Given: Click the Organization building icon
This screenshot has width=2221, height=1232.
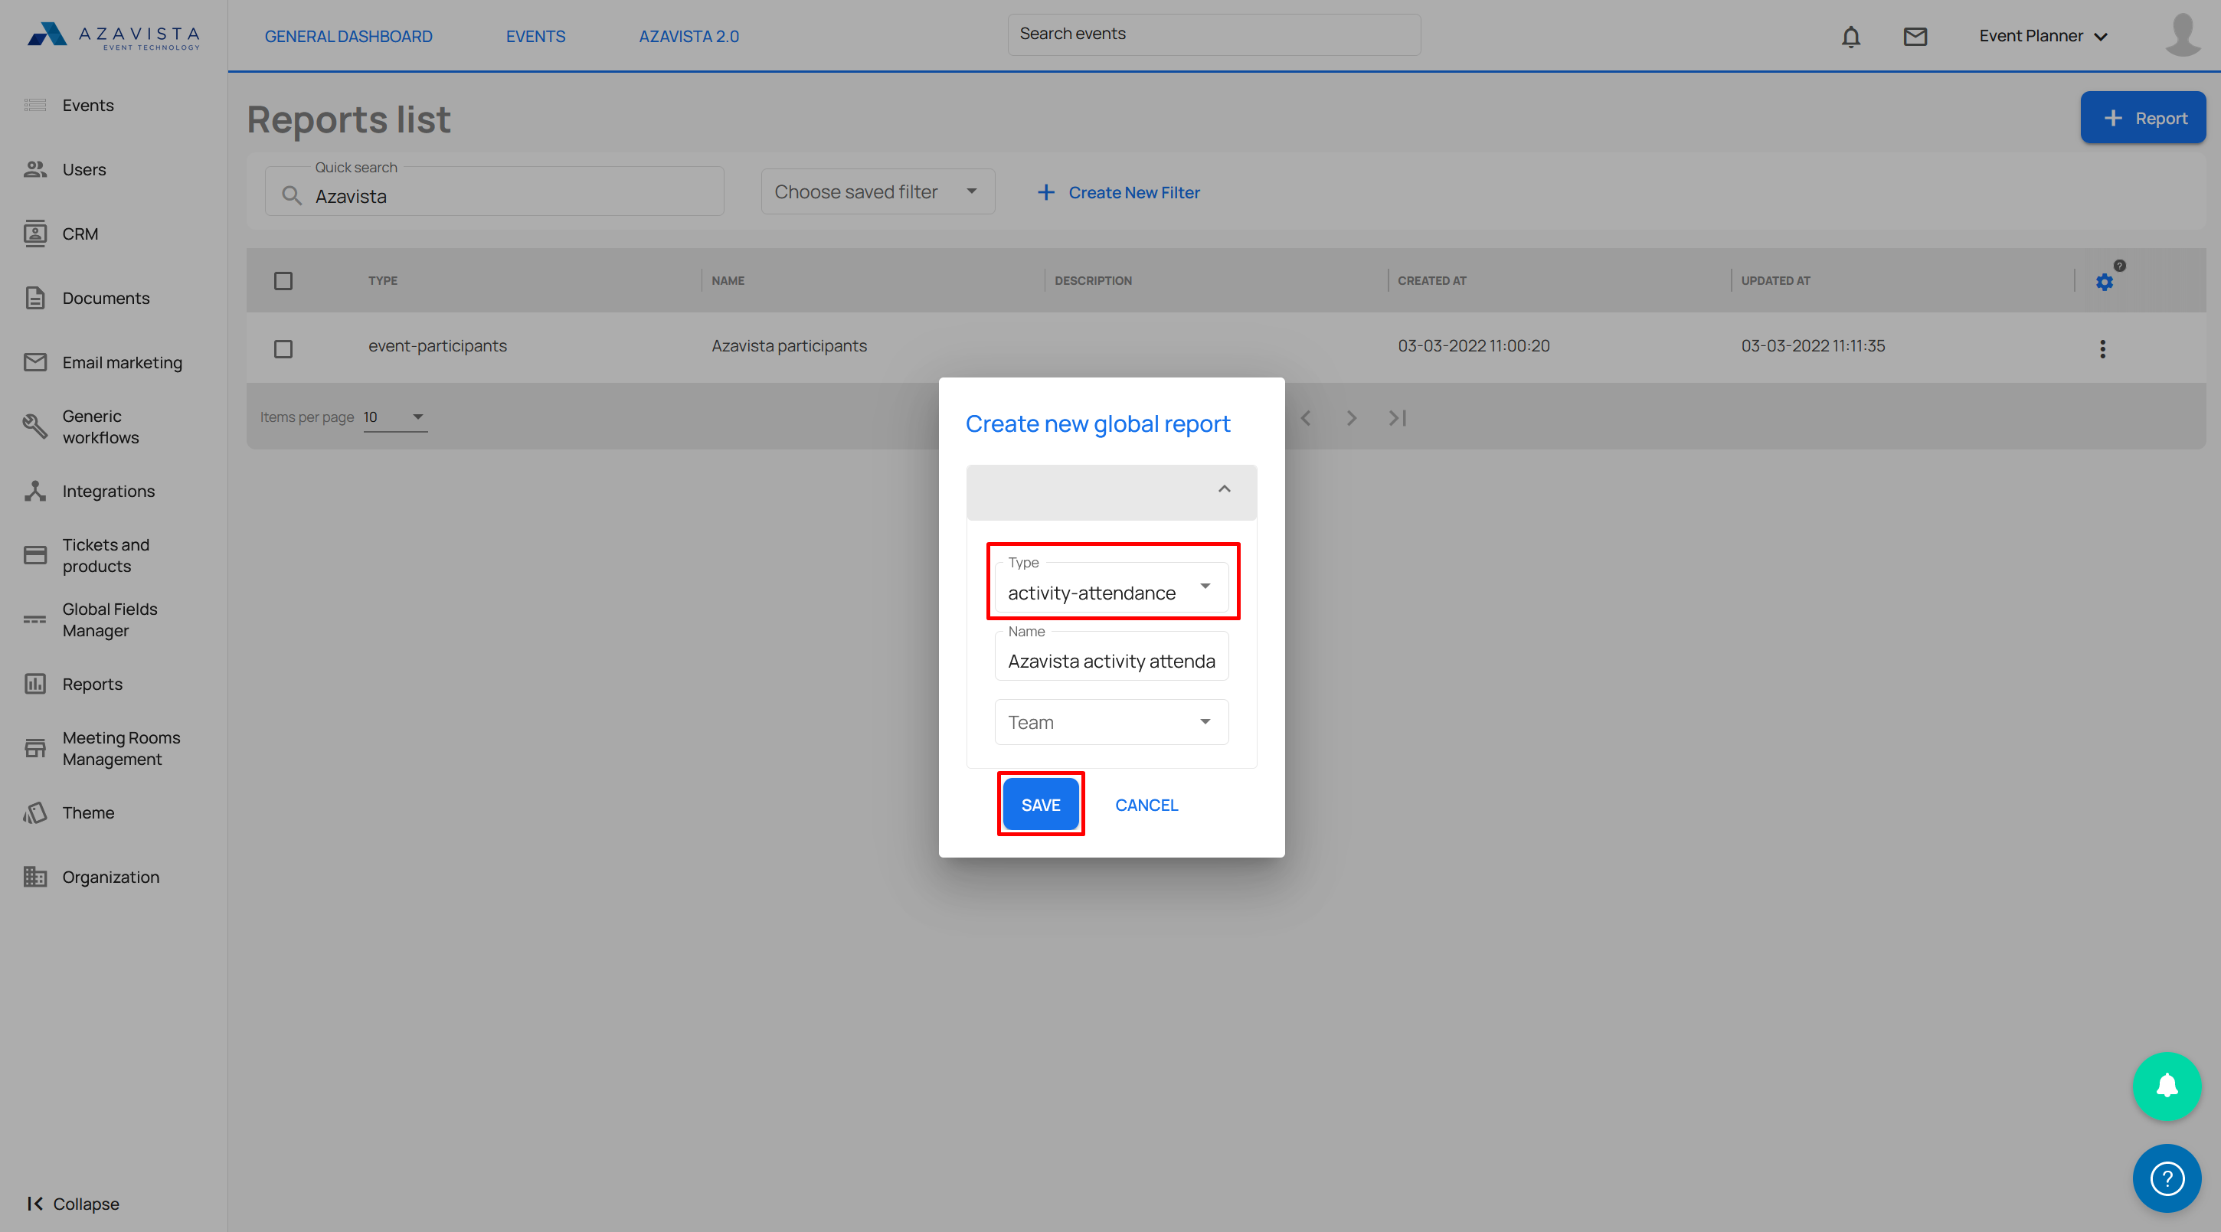Looking at the screenshot, I should pos(34,877).
